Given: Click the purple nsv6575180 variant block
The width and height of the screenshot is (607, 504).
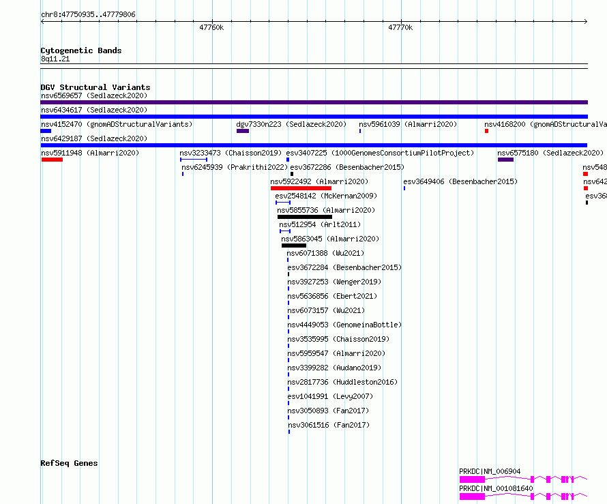Looking at the screenshot, I should tap(505, 160).
